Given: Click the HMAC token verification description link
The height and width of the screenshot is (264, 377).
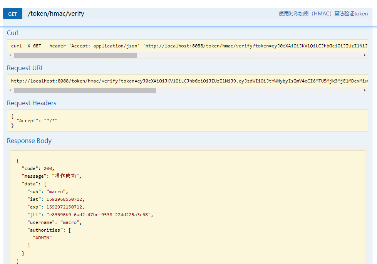Looking at the screenshot, I should click(323, 14).
